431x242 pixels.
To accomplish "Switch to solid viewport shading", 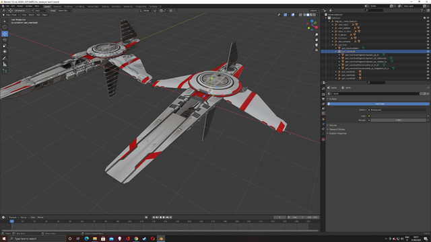I will click(x=308, y=15).
